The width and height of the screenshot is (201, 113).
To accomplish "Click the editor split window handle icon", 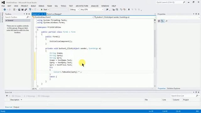I will coord(155,20).
